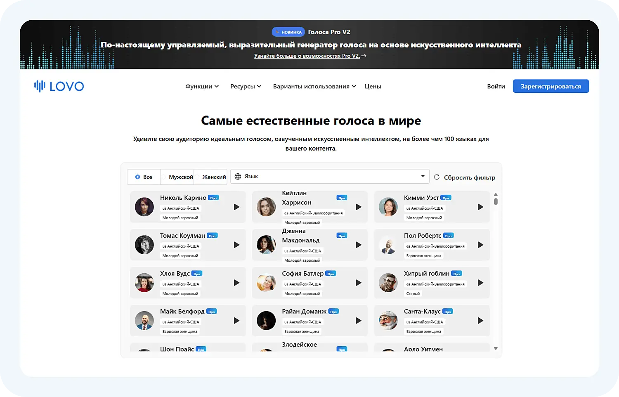Open Варианты использования menu
The height and width of the screenshot is (397, 619).
(x=314, y=86)
